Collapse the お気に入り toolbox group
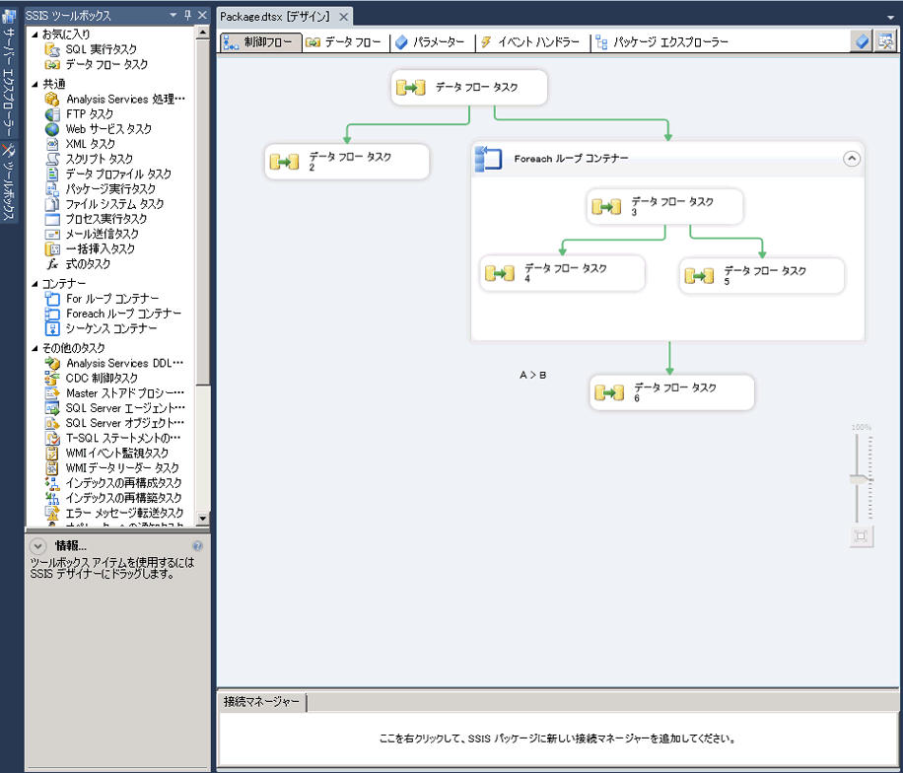The image size is (903, 773). coord(35,35)
